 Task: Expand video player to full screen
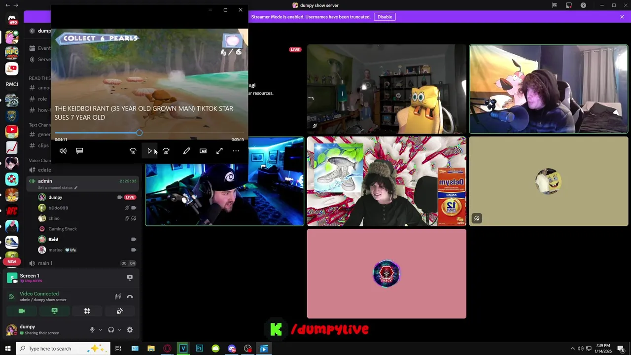[x=219, y=151]
